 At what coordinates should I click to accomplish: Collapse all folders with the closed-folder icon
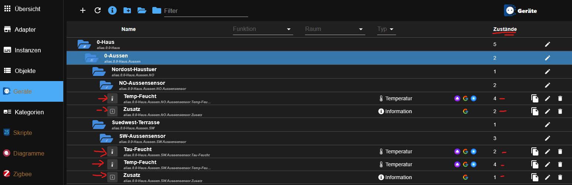[157, 10]
